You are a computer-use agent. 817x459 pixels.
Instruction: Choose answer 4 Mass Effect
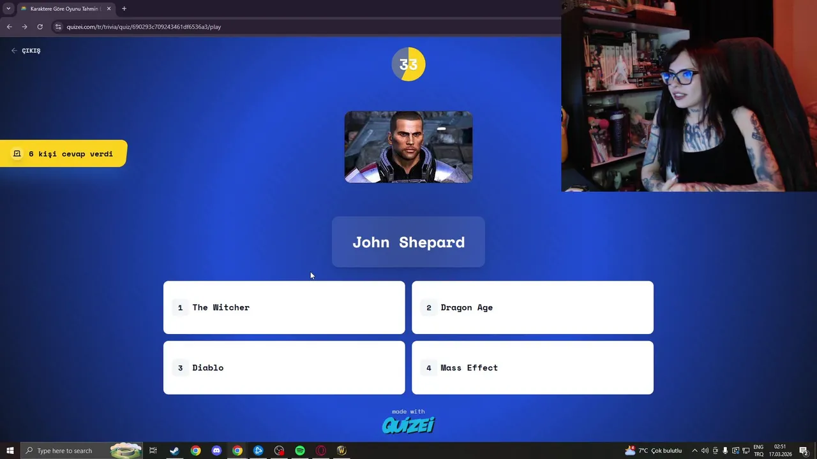tap(532, 368)
